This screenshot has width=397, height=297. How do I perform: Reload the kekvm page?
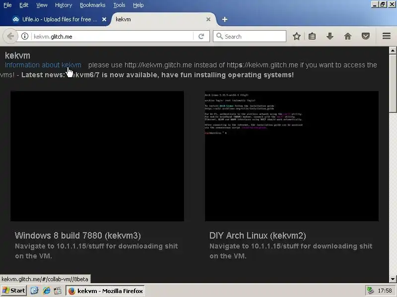(201, 36)
